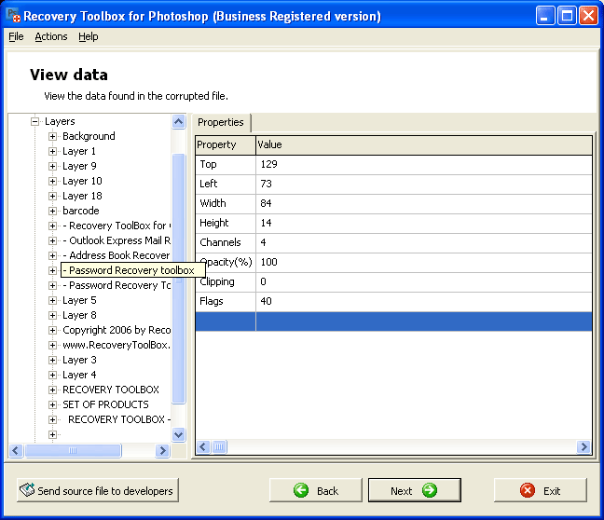The width and height of the screenshot is (604, 520).
Task: Open the File menu
Action: (x=16, y=36)
